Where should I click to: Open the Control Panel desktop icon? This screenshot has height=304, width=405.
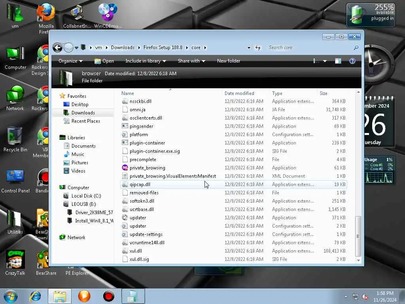pyautogui.click(x=15, y=181)
